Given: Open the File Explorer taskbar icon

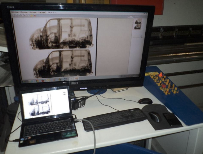Looking at the screenshot, I should (48, 80).
